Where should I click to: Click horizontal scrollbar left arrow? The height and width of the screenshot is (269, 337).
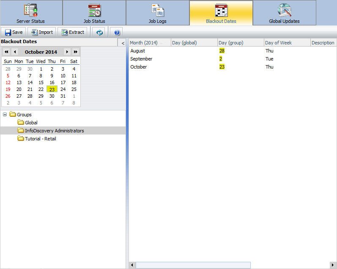tap(132, 265)
